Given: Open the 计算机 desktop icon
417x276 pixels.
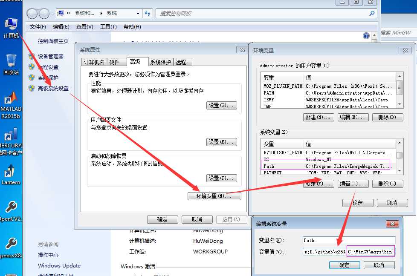Looking at the screenshot, I should (11, 28).
